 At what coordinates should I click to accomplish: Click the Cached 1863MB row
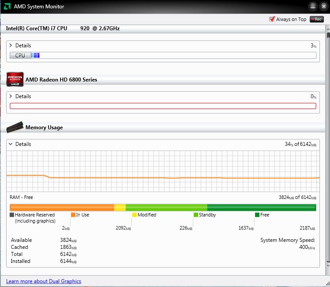point(44,247)
